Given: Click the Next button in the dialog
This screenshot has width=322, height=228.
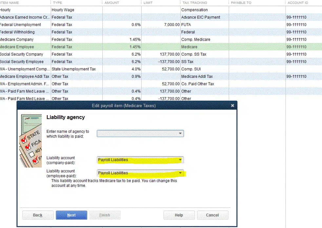Looking at the screenshot, I should pos(71,215).
